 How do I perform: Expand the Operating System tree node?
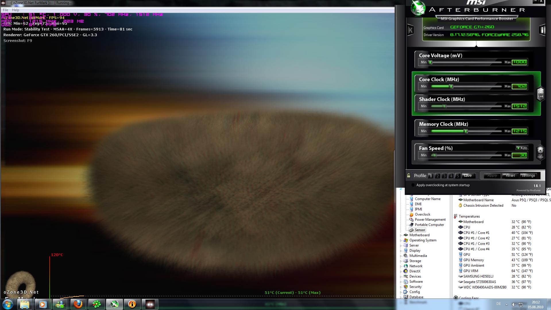pyautogui.click(x=401, y=240)
